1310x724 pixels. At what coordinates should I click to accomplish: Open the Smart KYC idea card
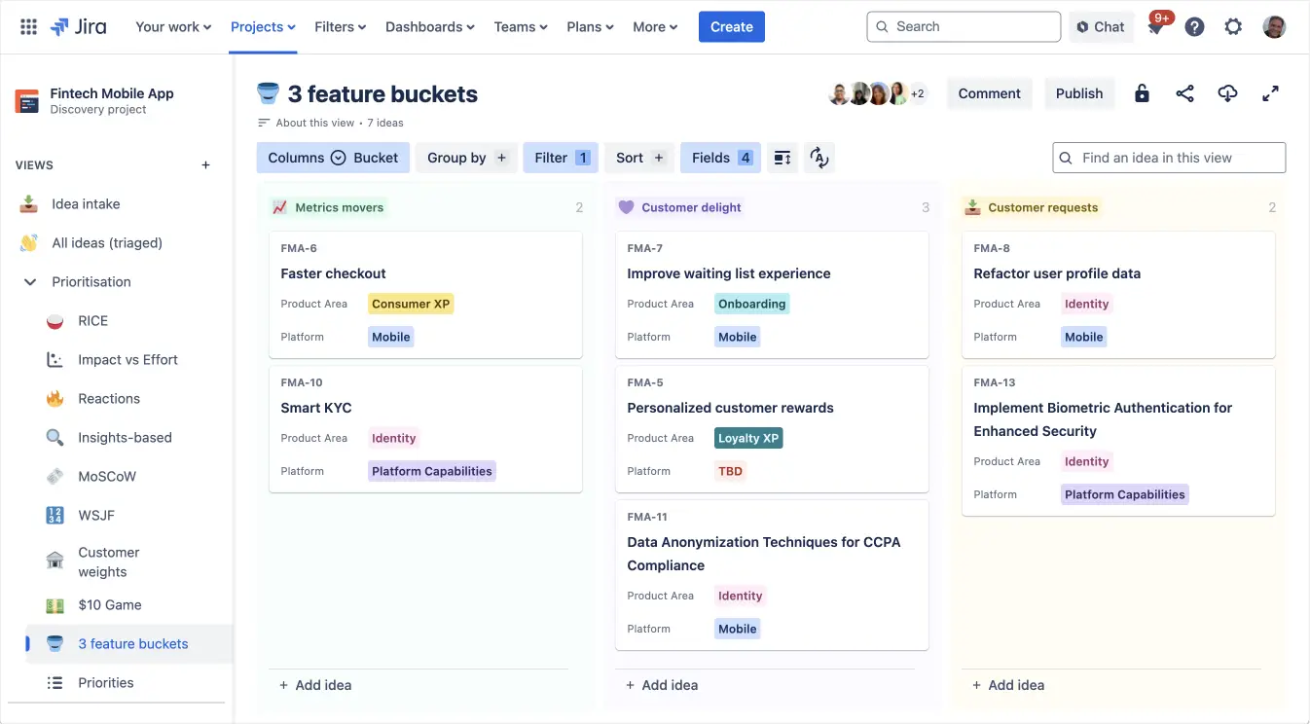click(x=425, y=429)
